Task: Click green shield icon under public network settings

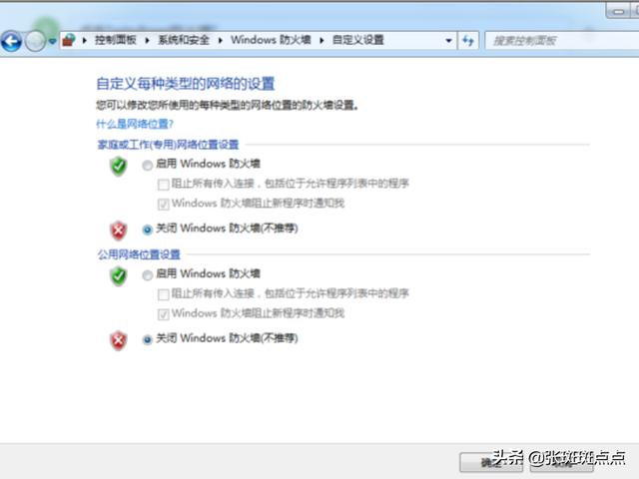Action: coord(119,276)
